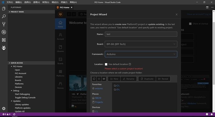Image resolution: width=215 pixels, height=117 pixels.
Task: Open Account in PIO sidebar
Action: (60, 36)
